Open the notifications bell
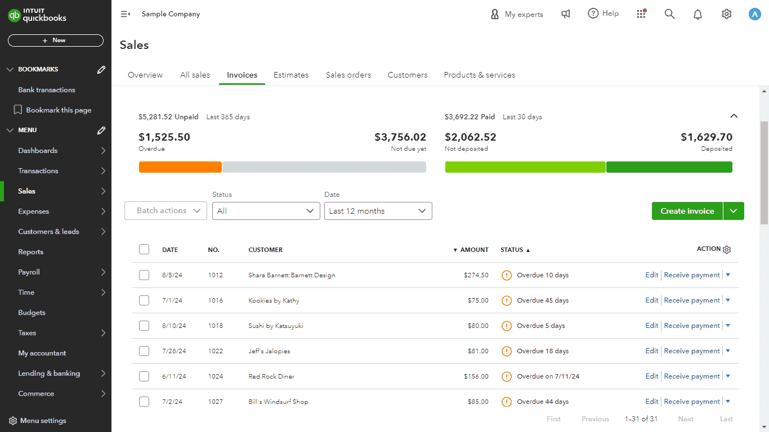This screenshot has width=769, height=432. click(x=698, y=14)
